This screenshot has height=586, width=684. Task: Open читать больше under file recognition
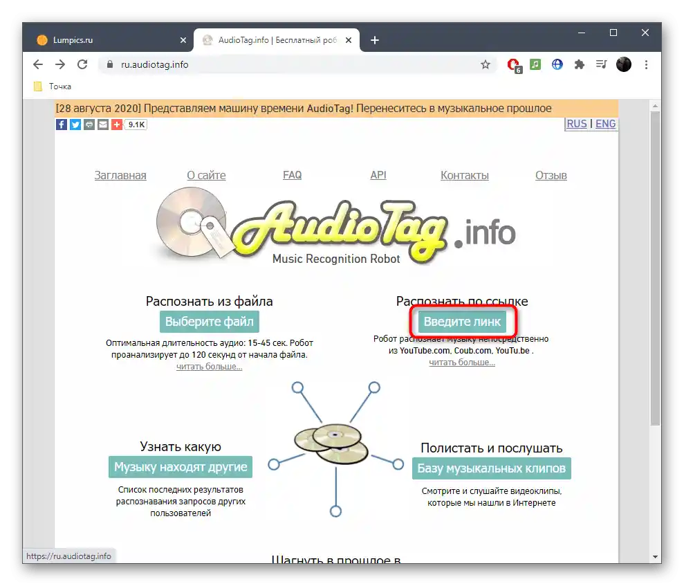210,367
